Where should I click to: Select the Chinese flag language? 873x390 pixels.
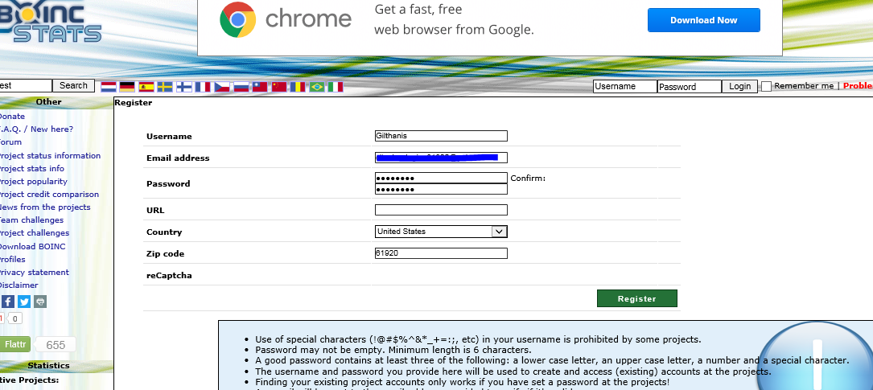coord(279,86)
